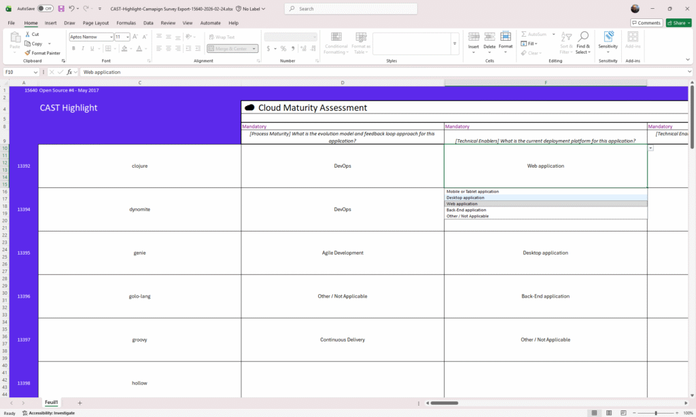The width and height of the screenshot is (696, 417).
Task: Click the Delete cells icon
Action: click(x=489, y=37)
